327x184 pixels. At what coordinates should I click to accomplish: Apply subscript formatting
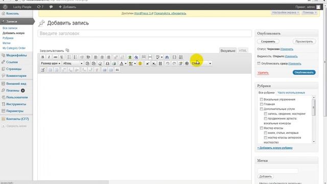pyautogui.click(x=154, y=63)
